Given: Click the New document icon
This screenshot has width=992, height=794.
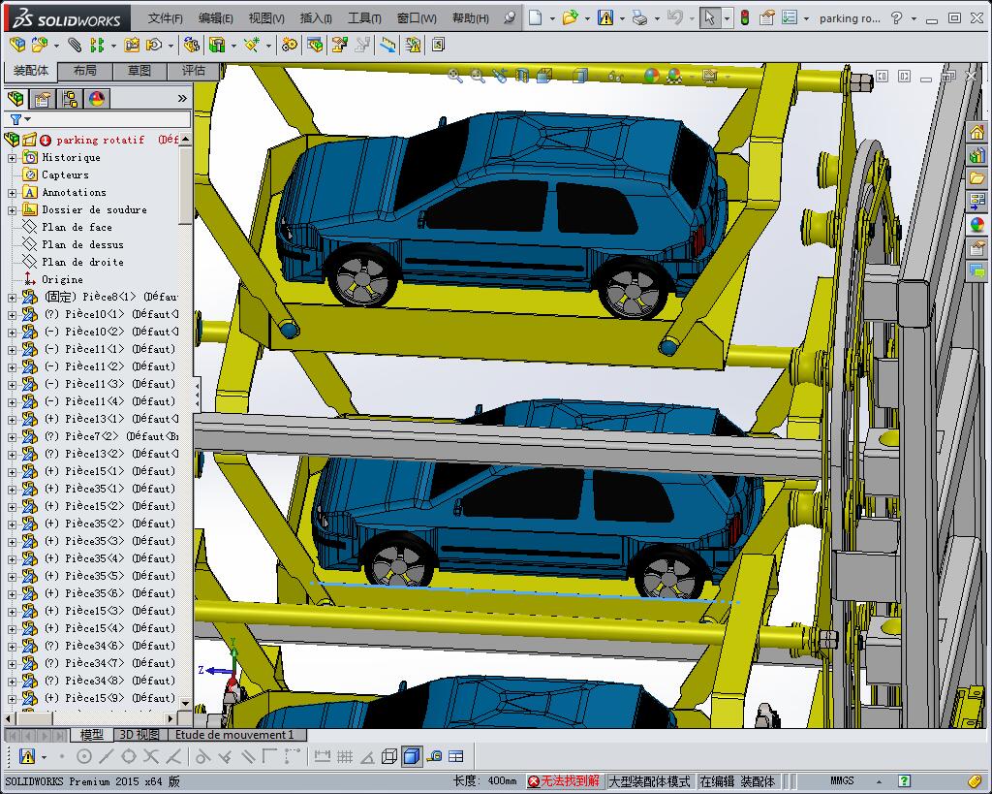Looking at the screenshot, I should coord(535,17).
